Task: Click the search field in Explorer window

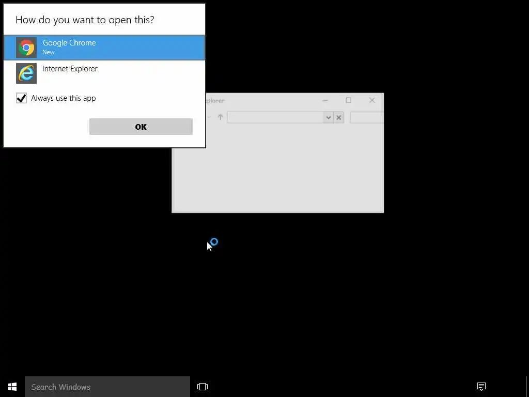Action: tap(367, 117)
